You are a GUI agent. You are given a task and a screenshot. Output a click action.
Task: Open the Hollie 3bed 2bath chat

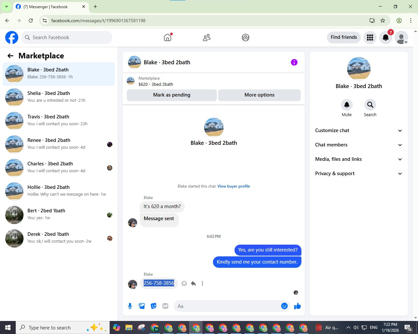point(59,191)
